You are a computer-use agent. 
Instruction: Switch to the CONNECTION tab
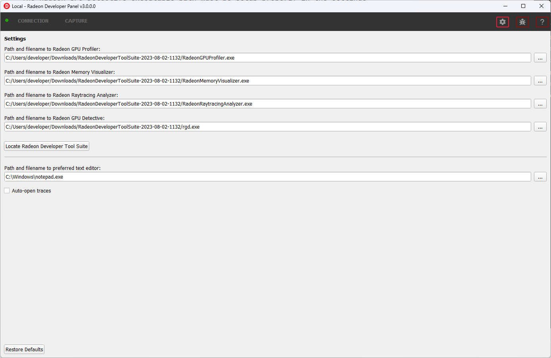[x=33, y=21]
